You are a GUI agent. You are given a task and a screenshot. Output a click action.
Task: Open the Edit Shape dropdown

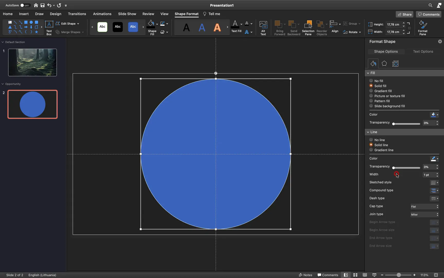click(x=67, y=23)
